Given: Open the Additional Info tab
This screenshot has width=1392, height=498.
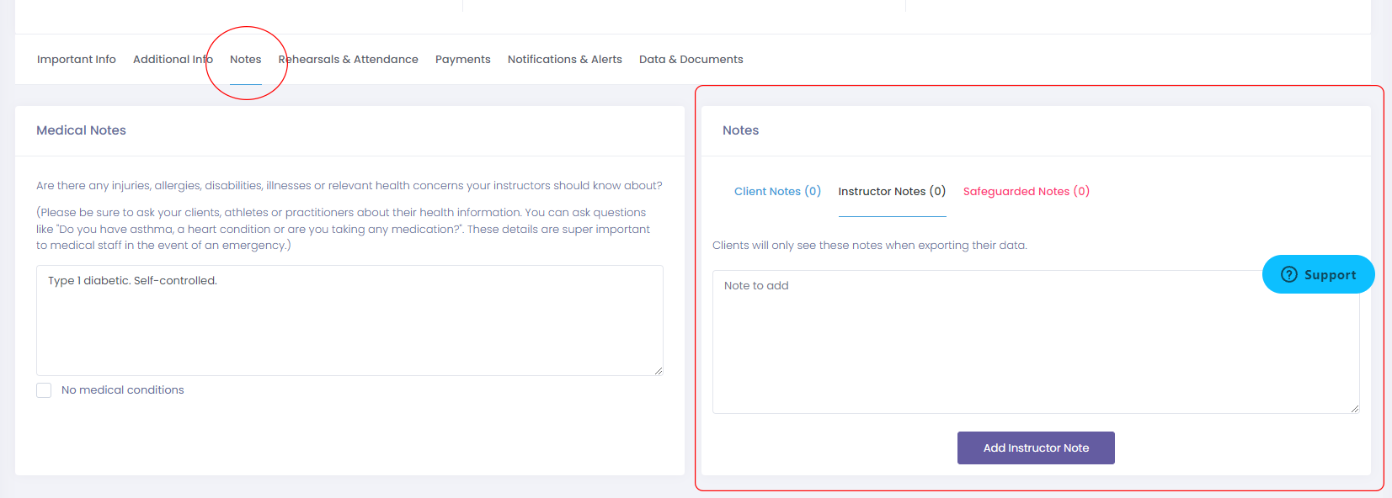Looking at the screenshot, I should (173, 60).
